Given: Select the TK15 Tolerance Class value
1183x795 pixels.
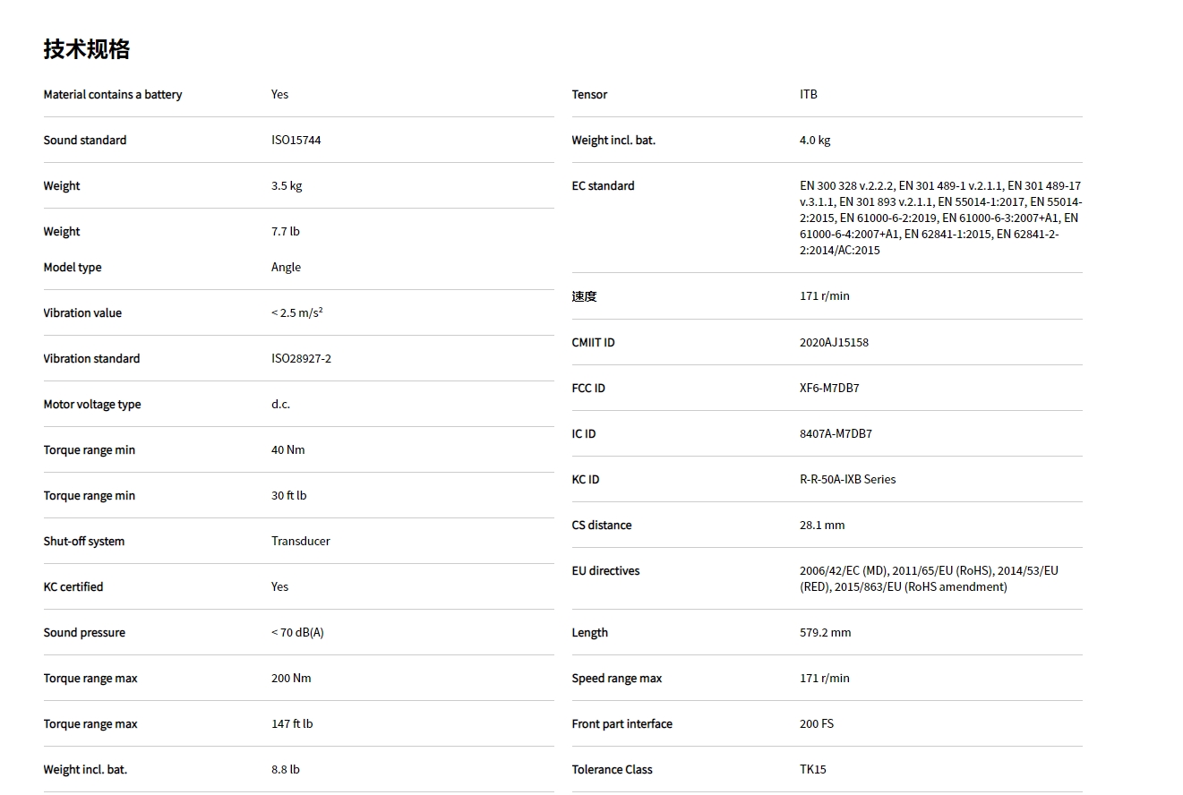Looking at the screenshot, I should 812,770.
